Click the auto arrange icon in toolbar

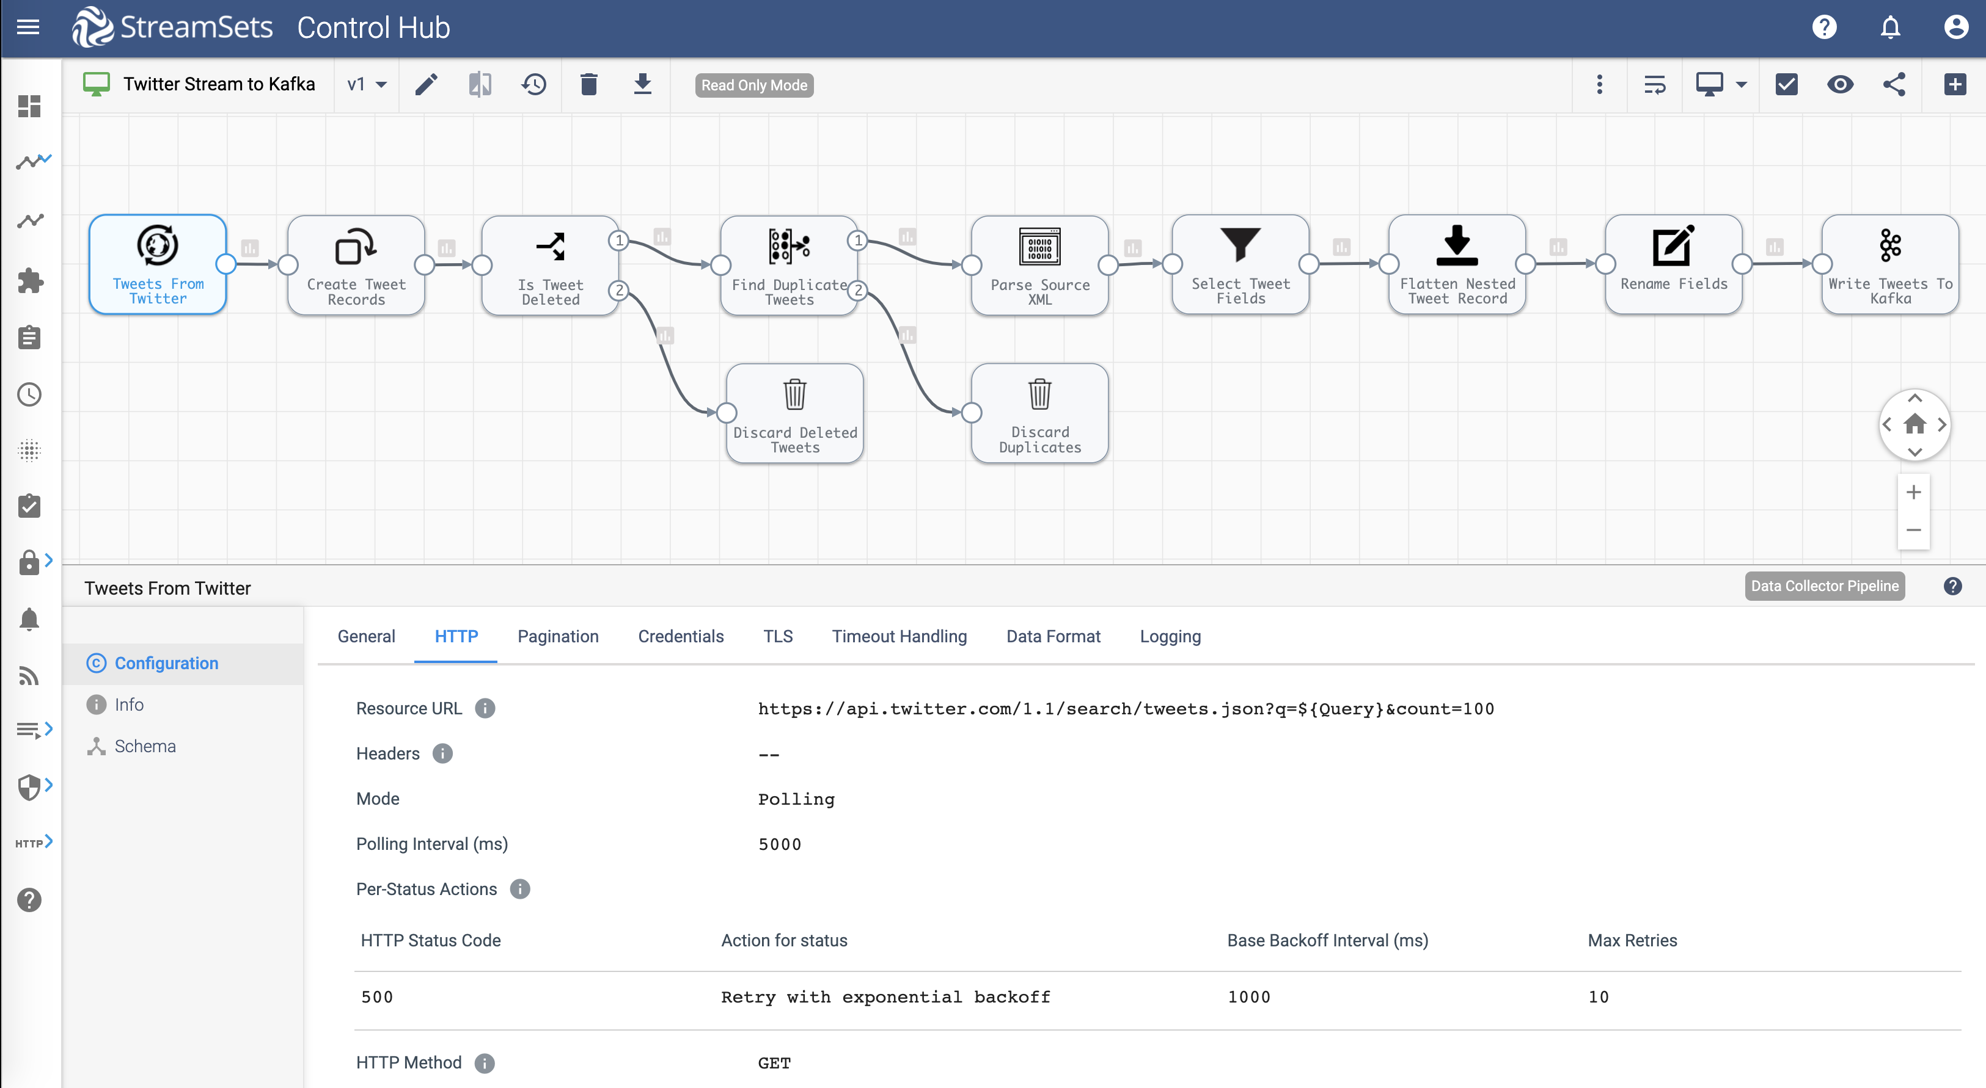click(1654, 85)
